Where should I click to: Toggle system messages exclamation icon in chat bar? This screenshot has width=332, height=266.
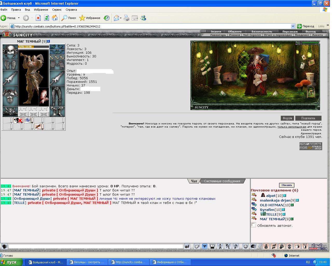point(212,246)
